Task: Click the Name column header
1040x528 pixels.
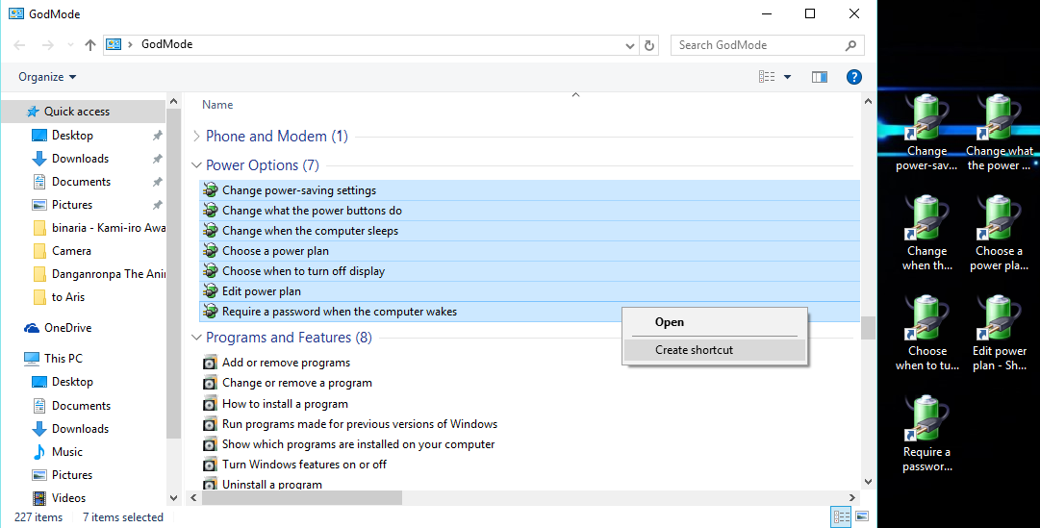Action: coord(217,105)
